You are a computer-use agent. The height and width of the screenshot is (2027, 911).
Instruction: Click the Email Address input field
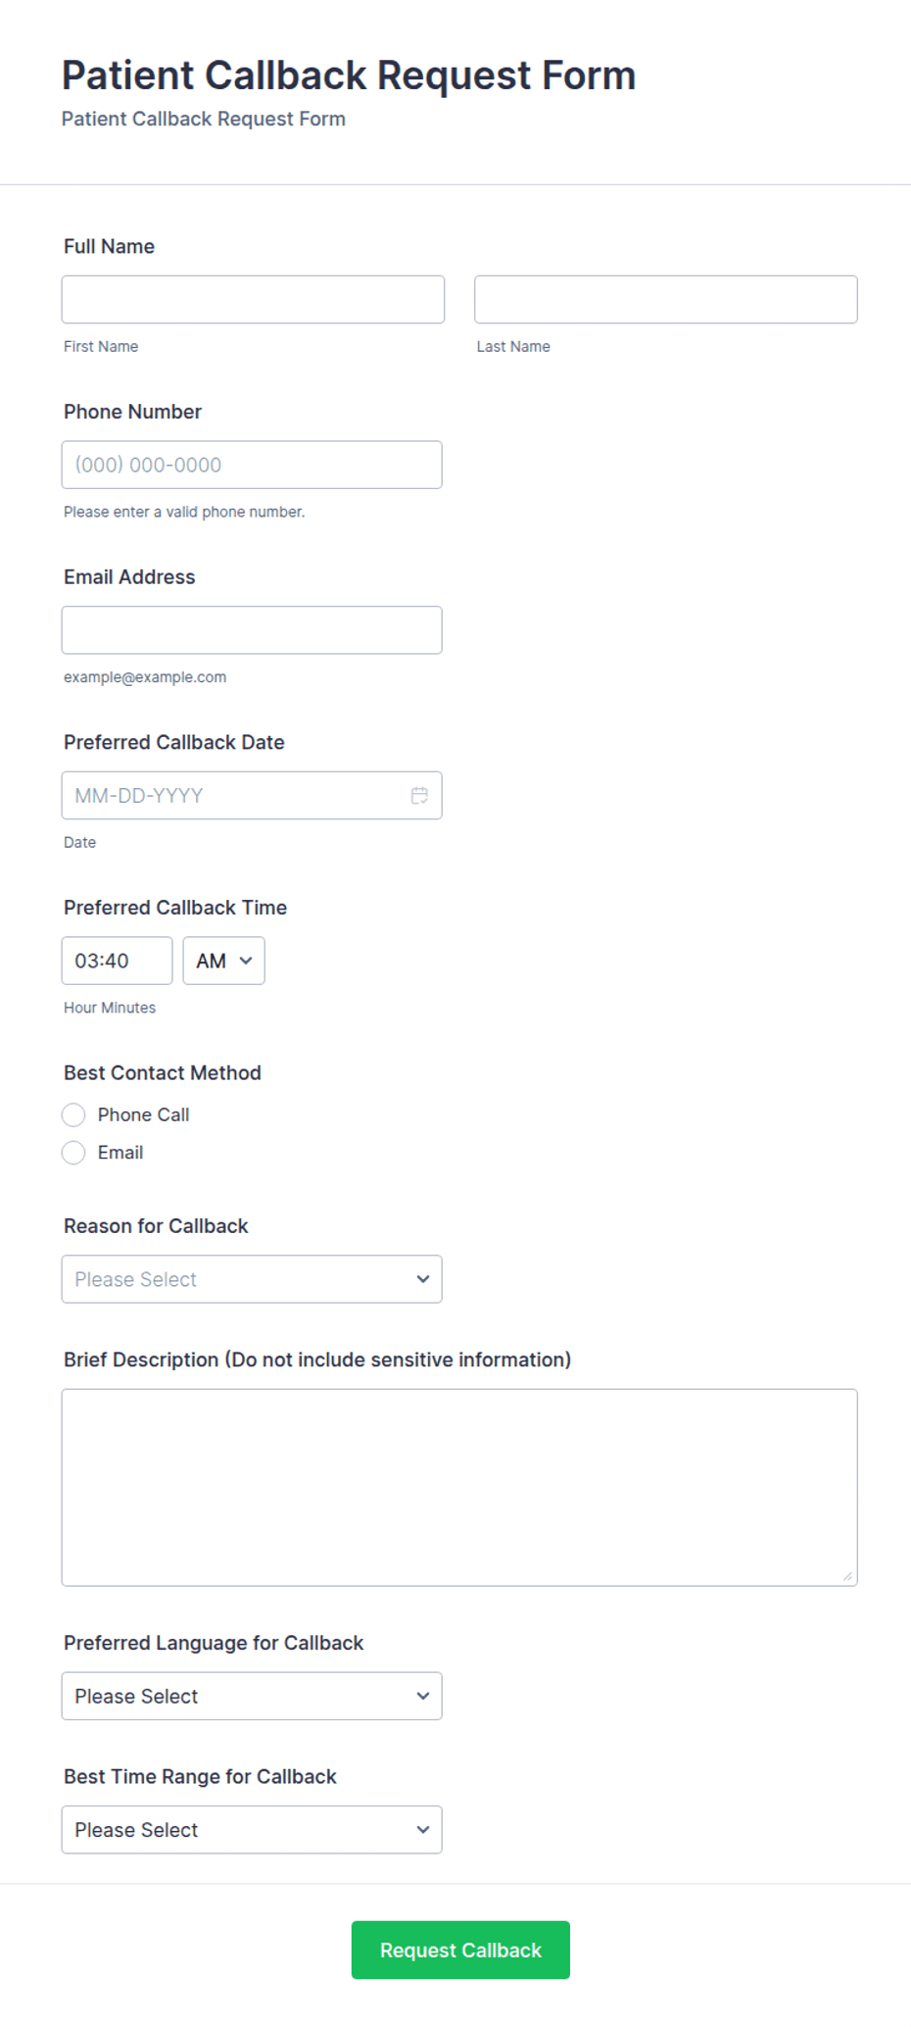pyautogui.click(x=252, y=630)
